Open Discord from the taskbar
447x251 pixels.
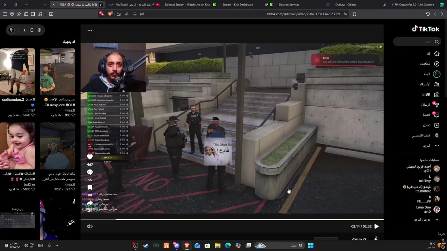click(177, 245)
